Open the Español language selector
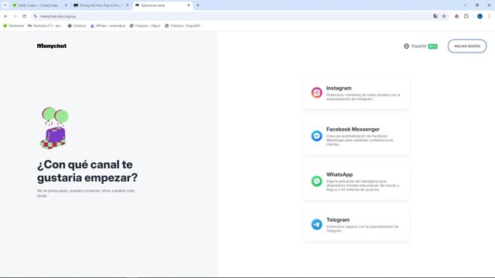Screen dimensions: 495x278 (421, 46)
